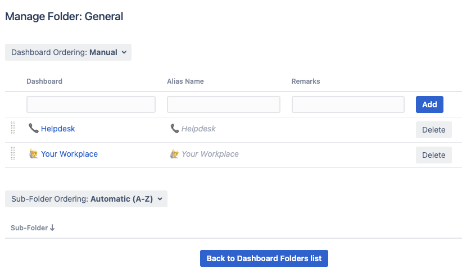
Task: Click the Alias Name text input
Action: coord(223,104)
